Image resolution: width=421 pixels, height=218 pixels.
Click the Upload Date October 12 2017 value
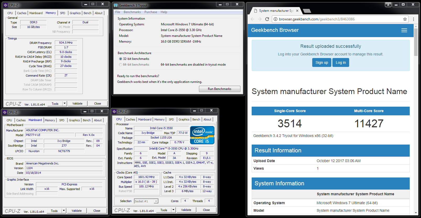[x=338, y=161]
